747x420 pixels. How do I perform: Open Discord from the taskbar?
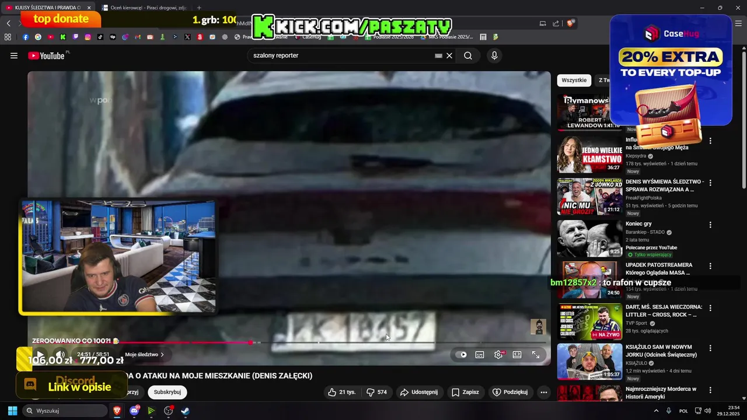(134, 411)
